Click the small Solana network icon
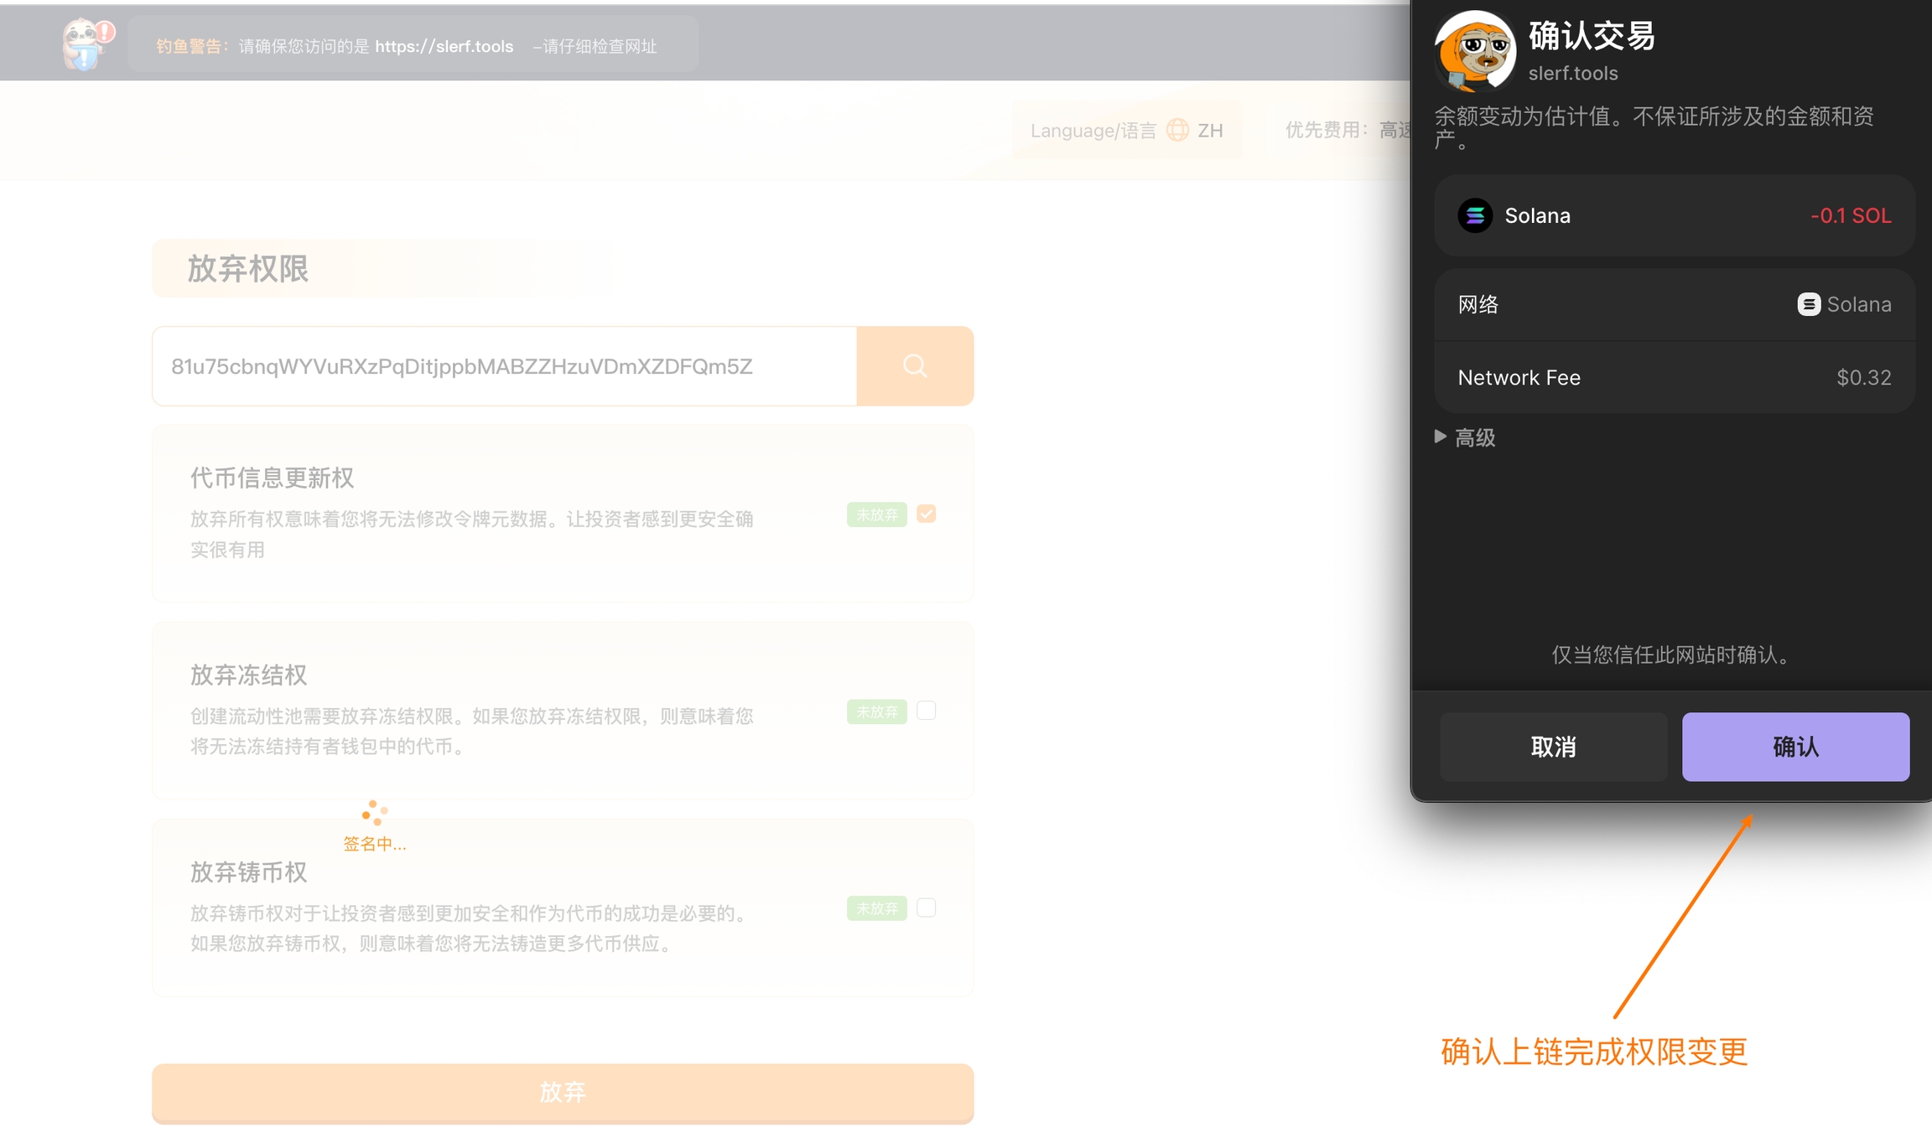 click(1808, 304)
